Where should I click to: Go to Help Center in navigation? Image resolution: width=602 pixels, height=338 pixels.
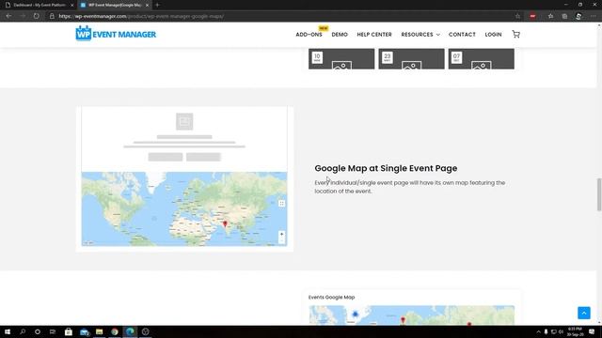[x=374, y=35]
